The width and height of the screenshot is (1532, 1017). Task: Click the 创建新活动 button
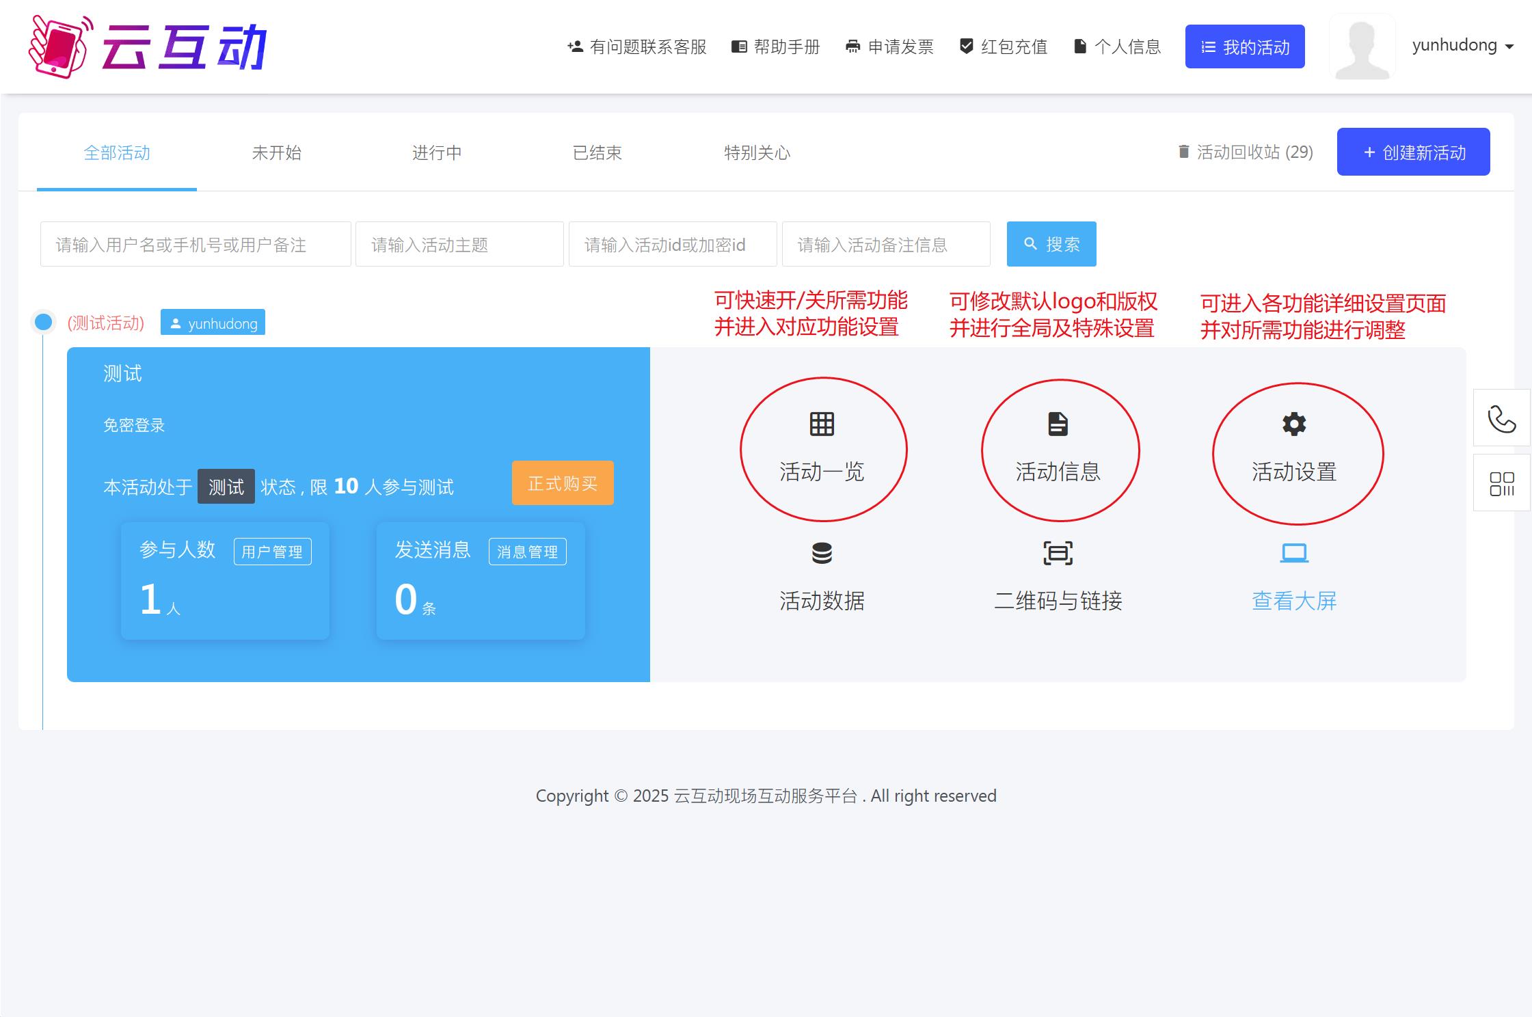1413,152
